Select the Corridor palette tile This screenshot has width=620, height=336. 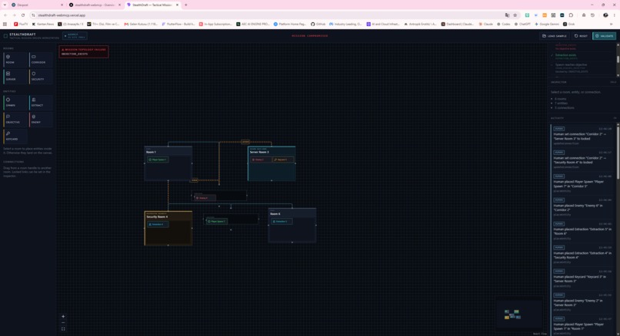pos(41,60)
